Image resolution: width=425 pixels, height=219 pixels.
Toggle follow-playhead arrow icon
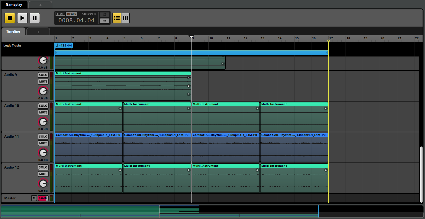coord(105,21)
